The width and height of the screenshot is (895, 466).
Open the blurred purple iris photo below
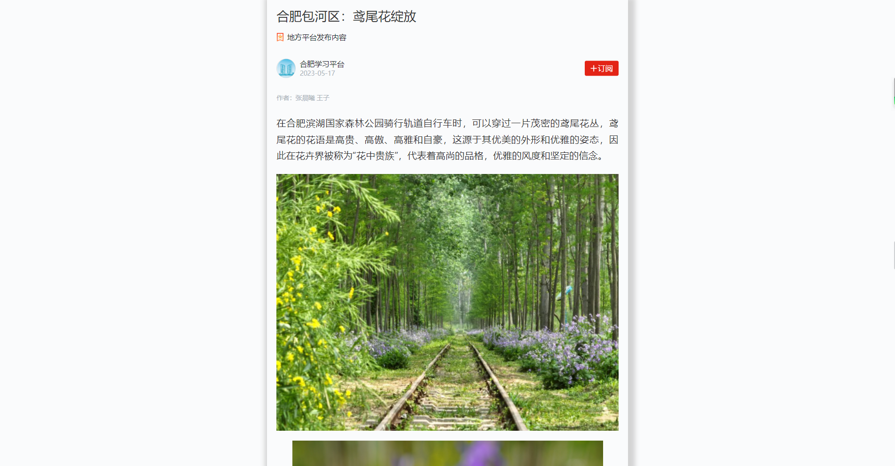point(447,453)
